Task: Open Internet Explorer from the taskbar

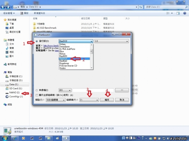Action: 15,138
